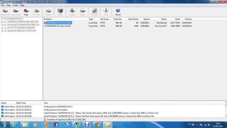Select the SAMSUNG #0 (1:) [Not Bad] partition
Image resolution: width=227 pixels, height=128 pixels.
point(59,23)
